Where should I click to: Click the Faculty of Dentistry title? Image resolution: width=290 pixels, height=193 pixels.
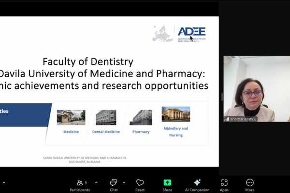[x=88, y=62]
